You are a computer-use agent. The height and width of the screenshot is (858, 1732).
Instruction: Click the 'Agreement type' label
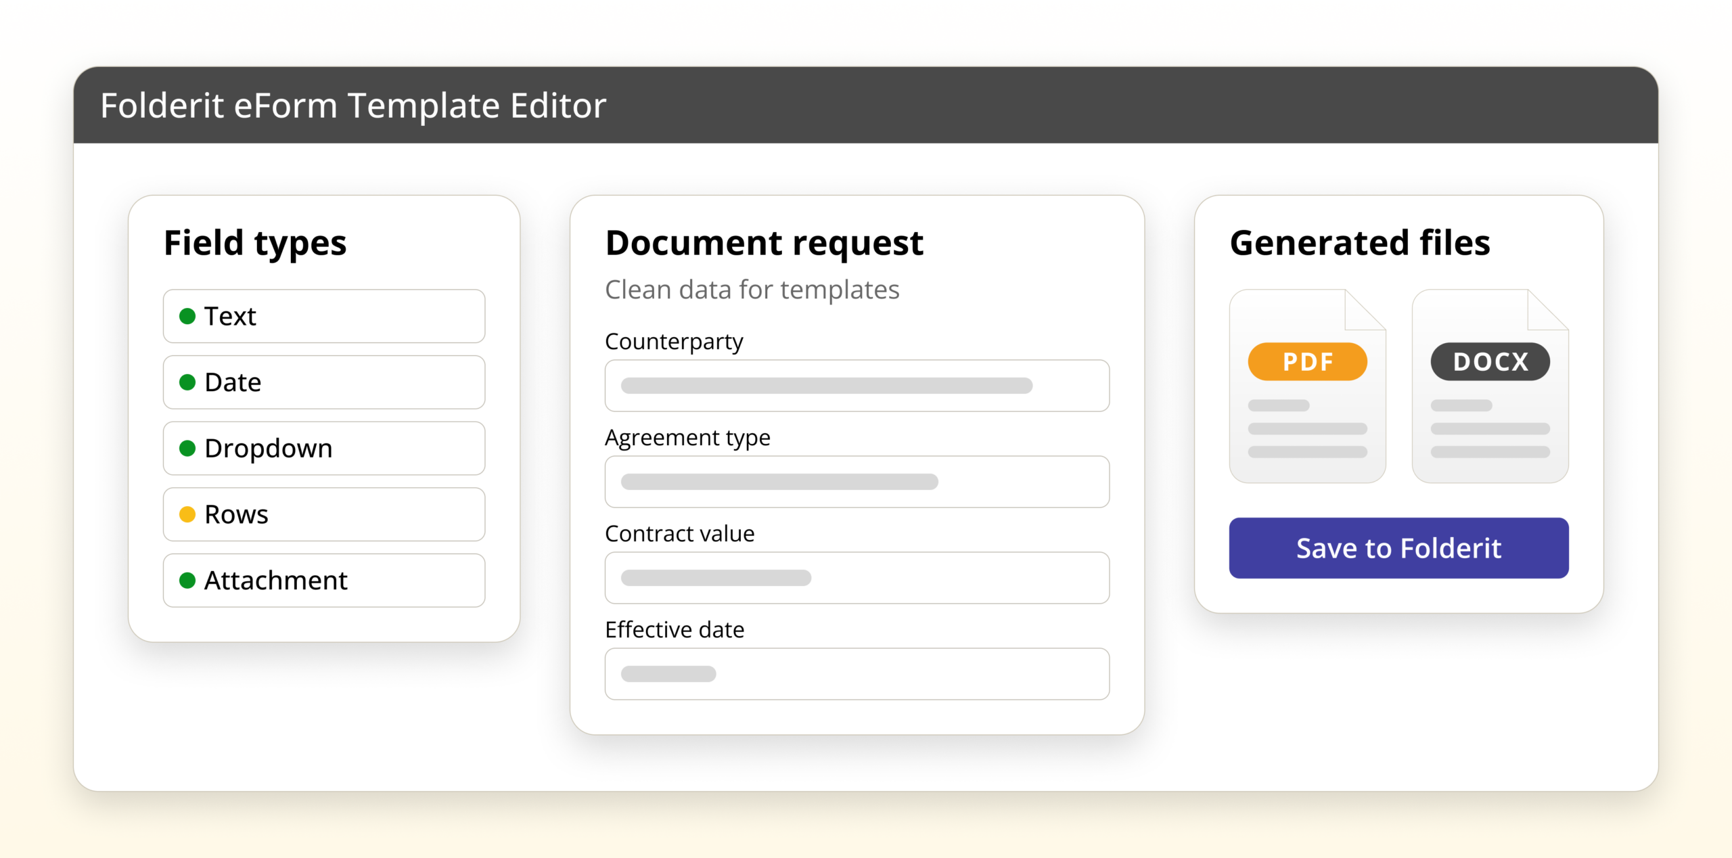click(687, 438)
